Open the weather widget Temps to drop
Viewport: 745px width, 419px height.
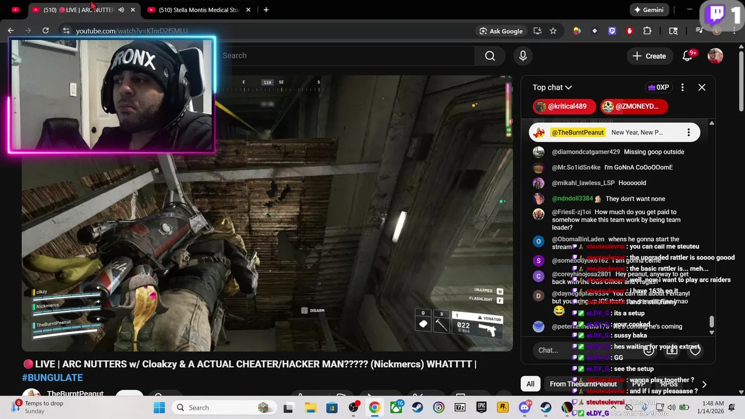38,407
